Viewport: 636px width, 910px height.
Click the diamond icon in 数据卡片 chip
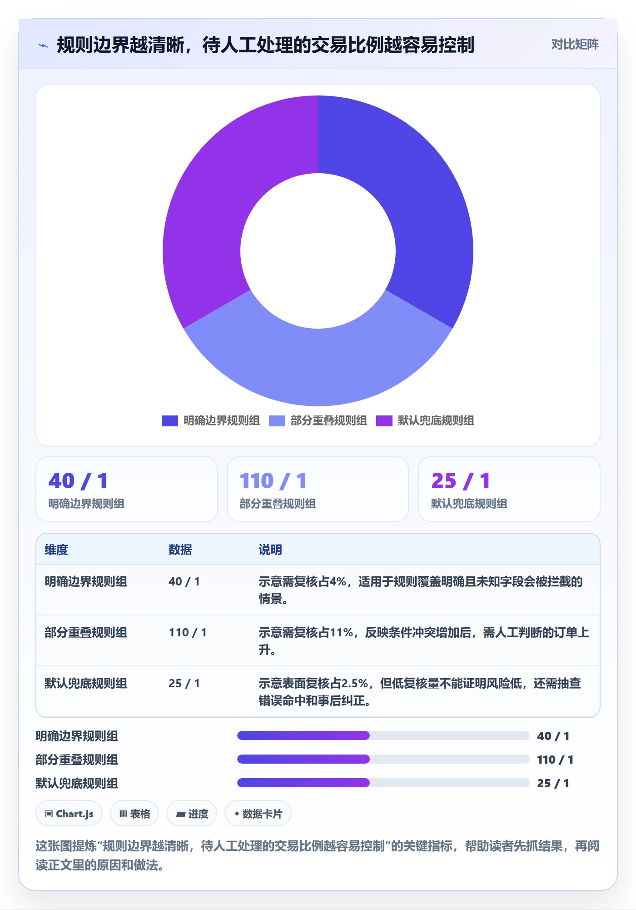click(x=237, y=814)
